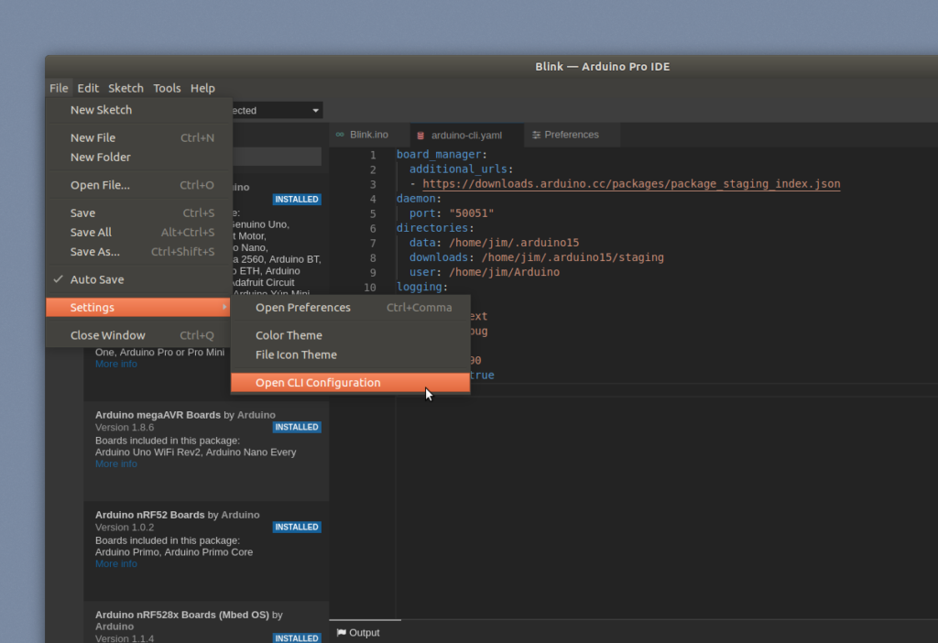
Task: Open the File menu in the menu bar
Action: [x=59, y=88]
